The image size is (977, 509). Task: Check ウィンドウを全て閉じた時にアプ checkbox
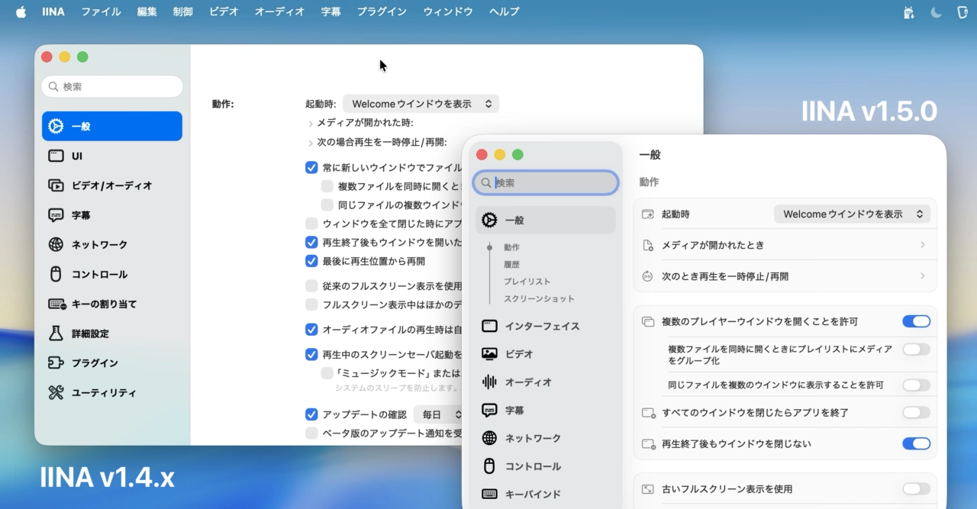[311, 224]
